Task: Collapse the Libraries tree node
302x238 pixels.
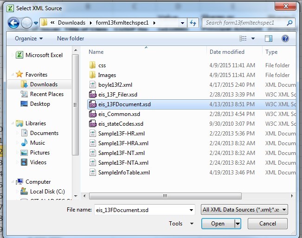Action: 13,123
